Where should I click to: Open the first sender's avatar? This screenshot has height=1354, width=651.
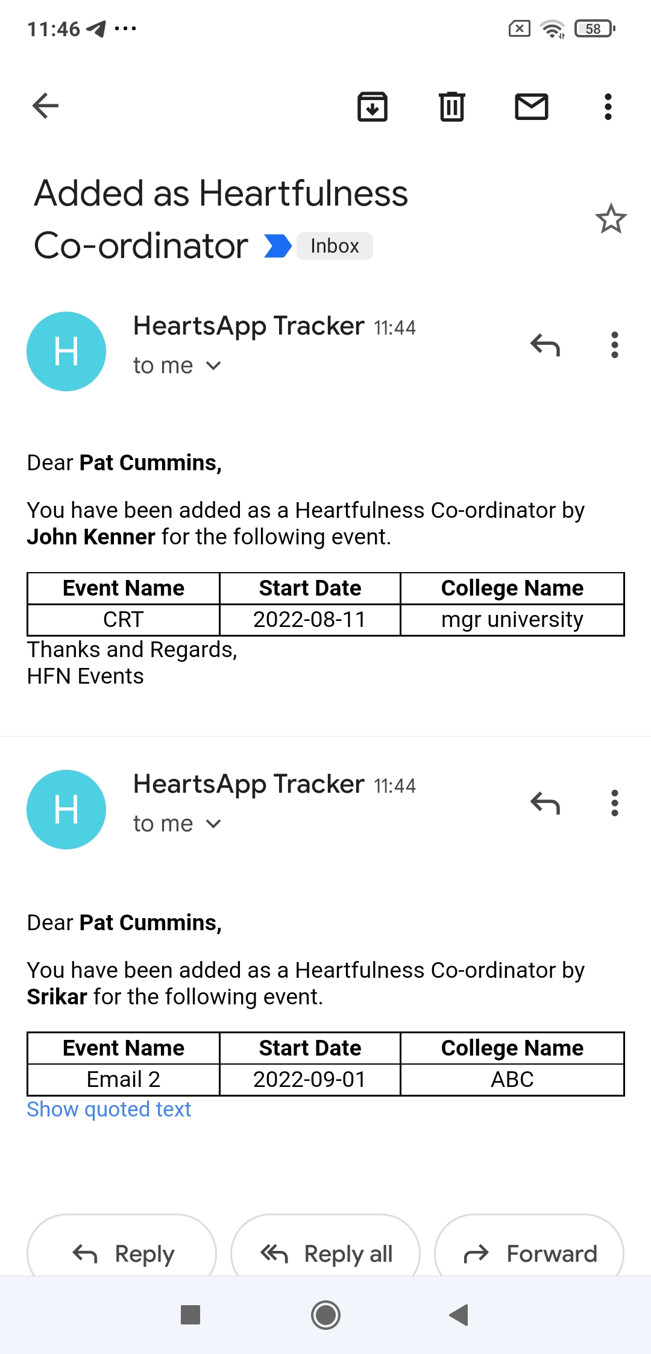(66, 351)
